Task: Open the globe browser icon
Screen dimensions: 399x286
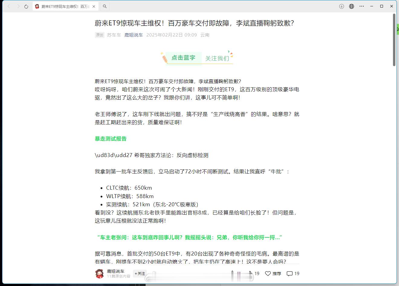Action: (352, 6)
